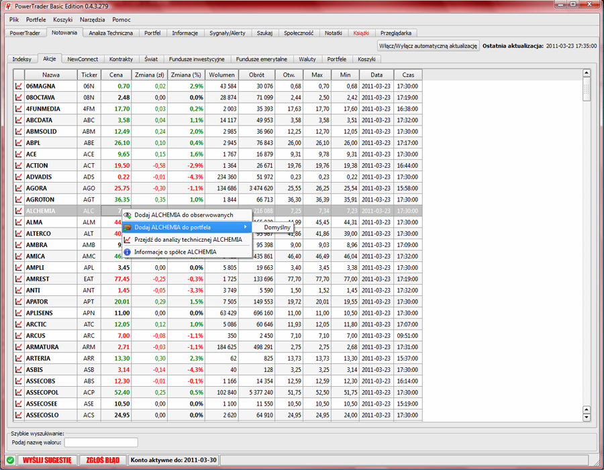Open the Narzędzia menu
Image resolution: width=604 pixels, height=470 pixels.
[x=93, y=19]
